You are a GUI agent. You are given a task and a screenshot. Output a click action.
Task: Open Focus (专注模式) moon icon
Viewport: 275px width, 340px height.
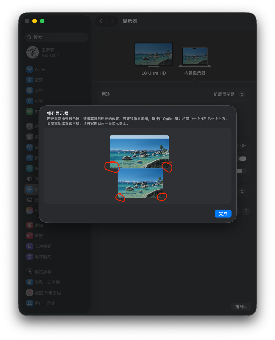point(30,246)
